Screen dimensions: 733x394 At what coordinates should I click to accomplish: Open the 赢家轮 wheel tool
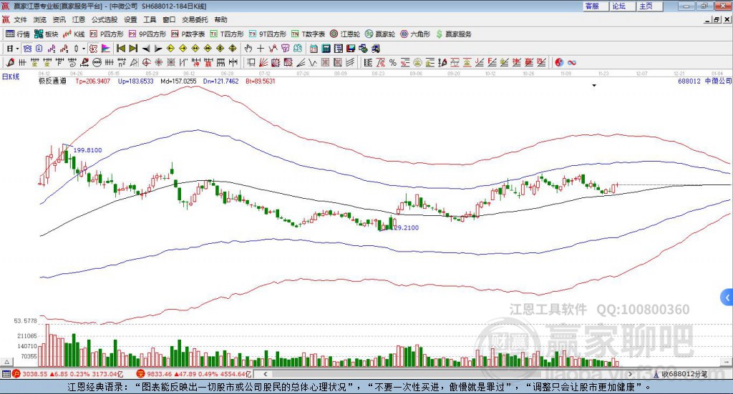[x=380, y=34]
